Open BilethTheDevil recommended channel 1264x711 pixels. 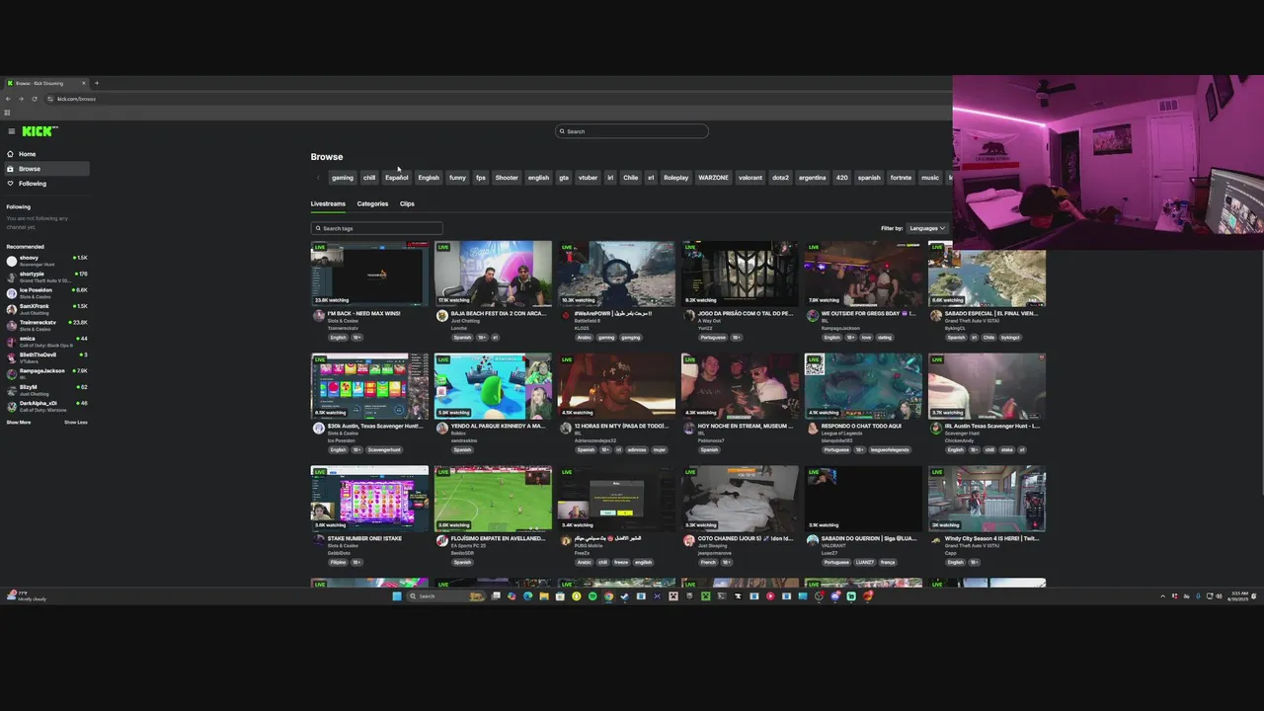(46, 357)
